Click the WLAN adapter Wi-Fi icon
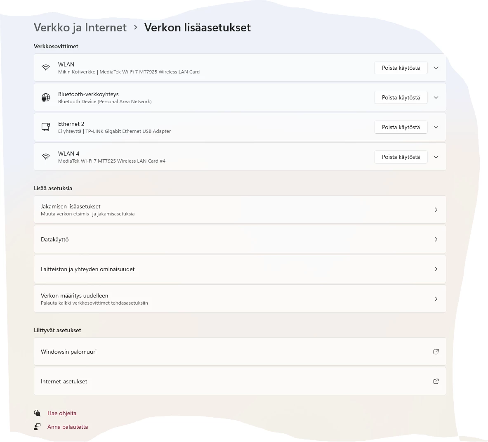Screen dimensions: 488x442 46,68
